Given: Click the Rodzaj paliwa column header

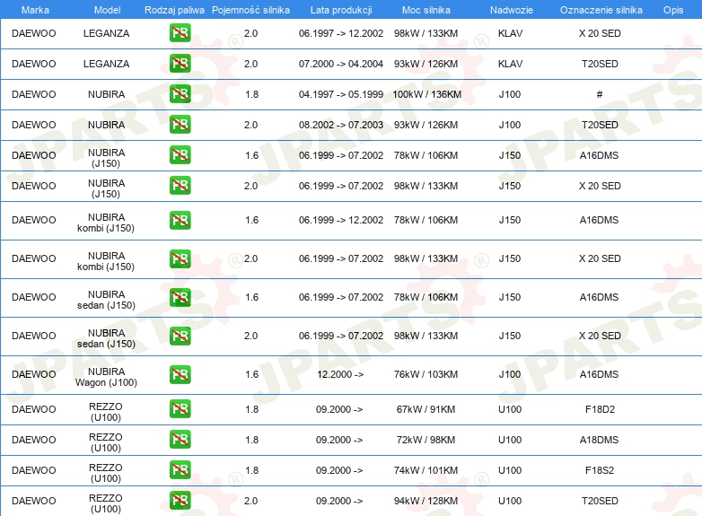Looking at the screenshot, I should (174, 10).
